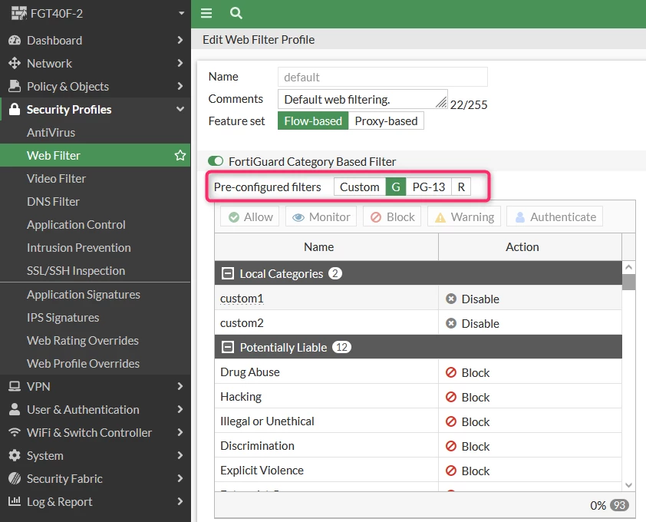Collapse the Potentially Liable group
The height and width of the screenshot is (522, 646).
click(x=227, y=347)
